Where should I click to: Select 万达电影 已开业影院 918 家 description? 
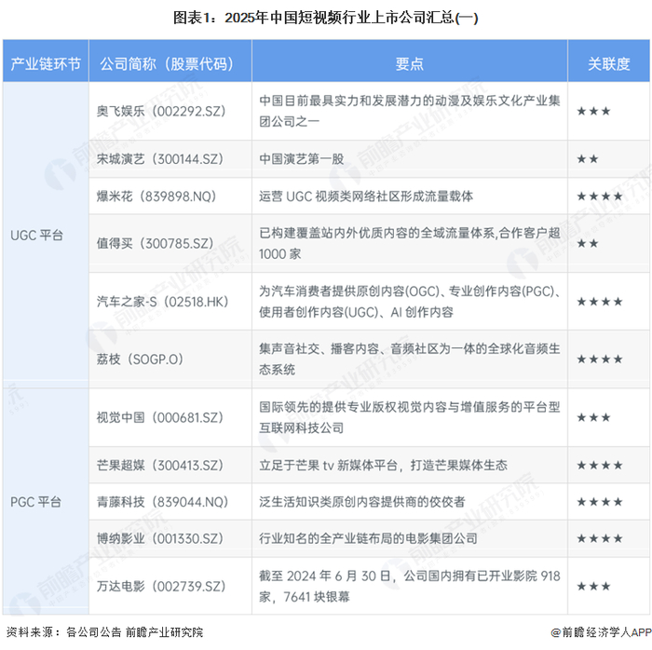coord(410,587)
